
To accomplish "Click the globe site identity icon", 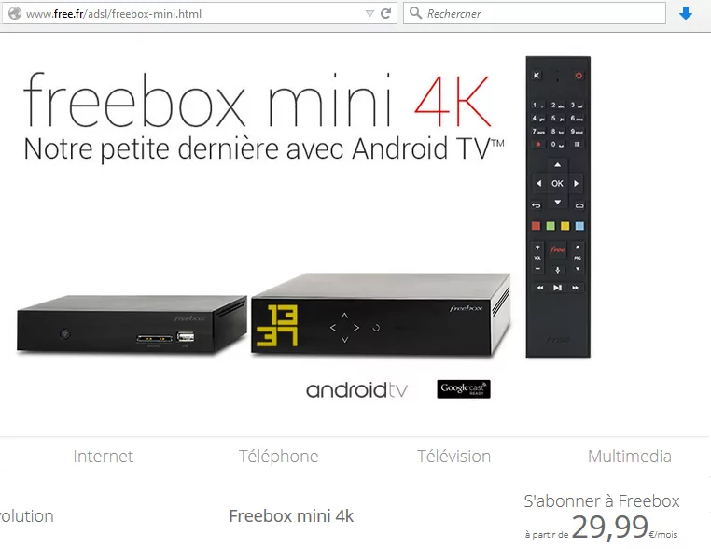I will 15,13.
